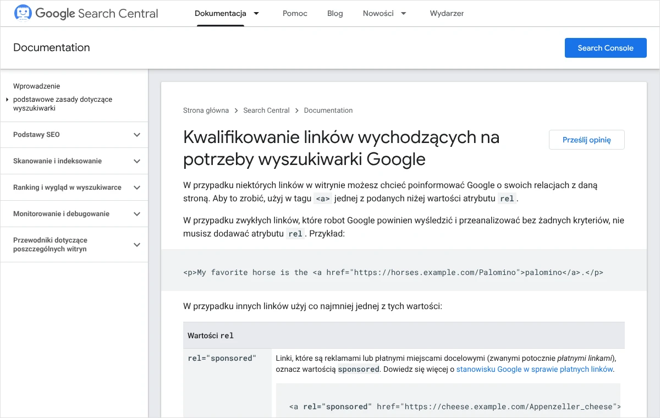Open the Nowości dropdown arrow
The height and width of the screenshot is (418, 660).
[404, 13]
